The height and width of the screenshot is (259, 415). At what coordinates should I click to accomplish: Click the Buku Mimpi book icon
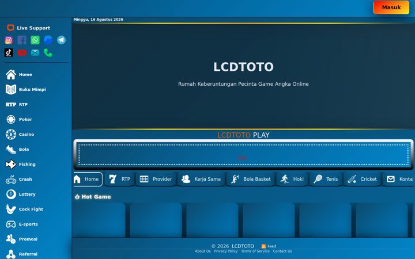(11, 90)
